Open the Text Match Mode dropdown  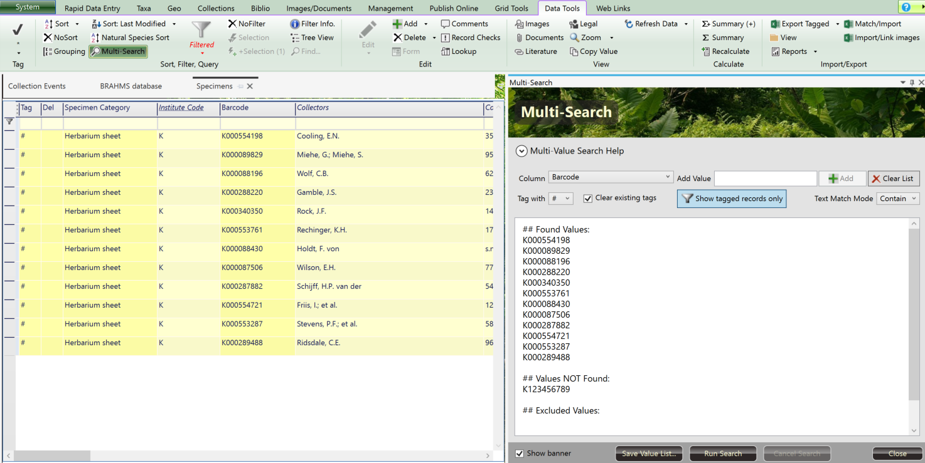pos(897,199)
